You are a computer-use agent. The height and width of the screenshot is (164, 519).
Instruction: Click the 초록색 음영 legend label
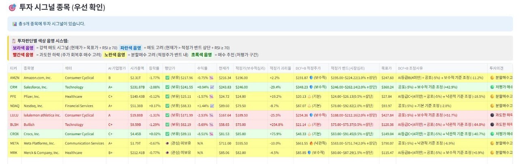click(x=202, y=55)
